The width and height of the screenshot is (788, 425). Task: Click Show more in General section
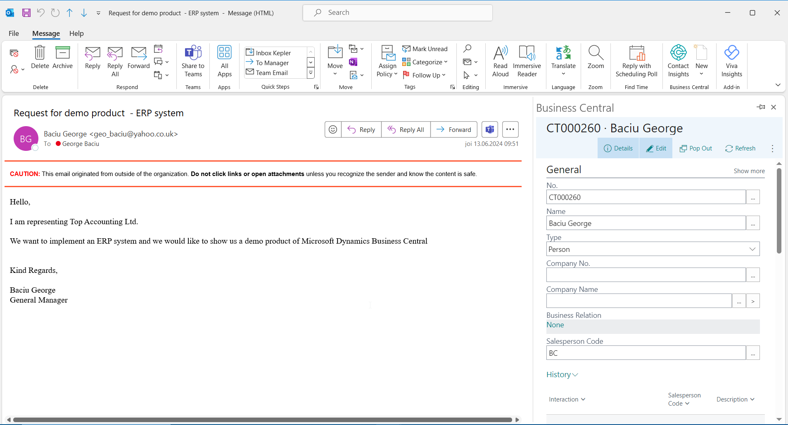tap(749, 171)
